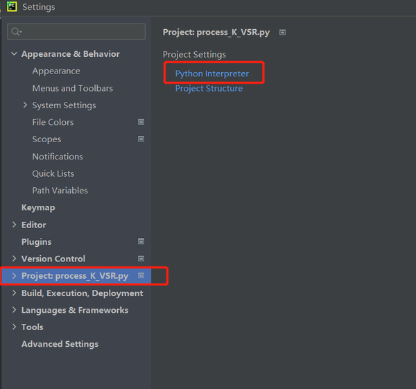This screenshot has width=416, height=389.
Task: Focus the settings search field
Action: click(76, 32)
